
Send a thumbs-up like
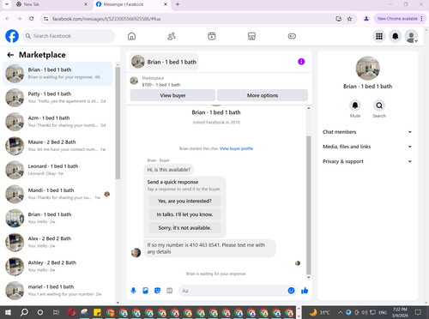(x=305, y=291)
